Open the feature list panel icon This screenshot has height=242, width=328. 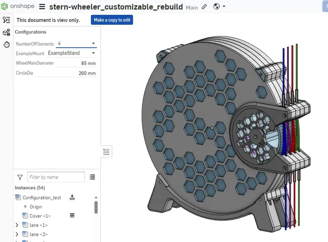coord(6,20)
